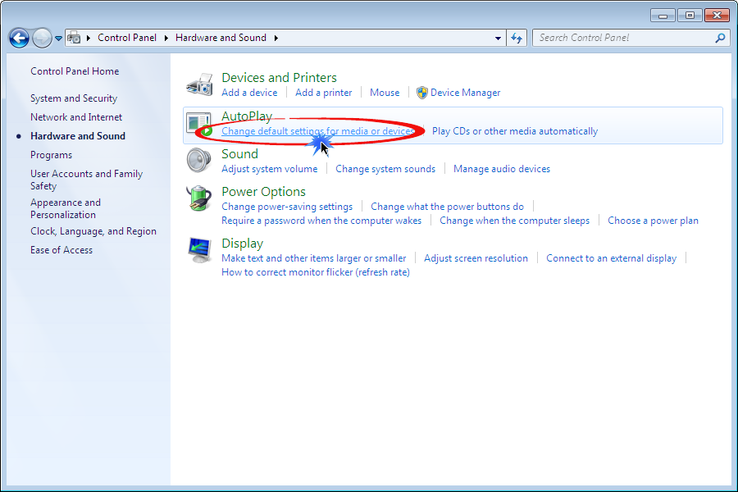Open Device Manager via its shield icon
This screenshot has width=738, height=492.
tap(421, 92)
